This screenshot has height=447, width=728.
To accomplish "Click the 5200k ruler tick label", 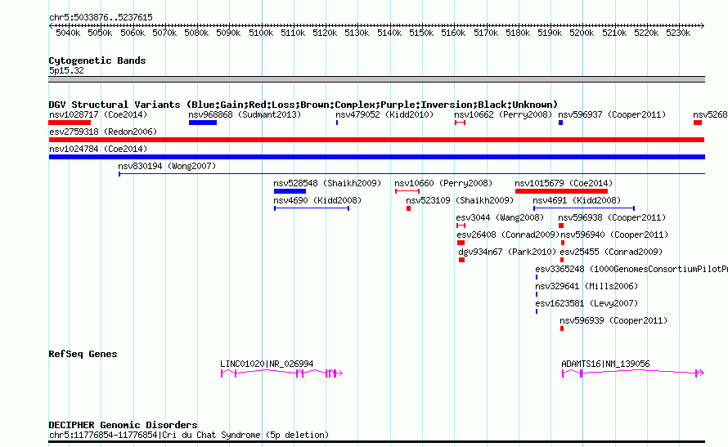I will click(582, 33).
